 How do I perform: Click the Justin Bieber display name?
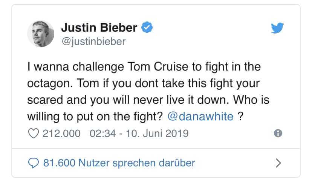[99, 28]
